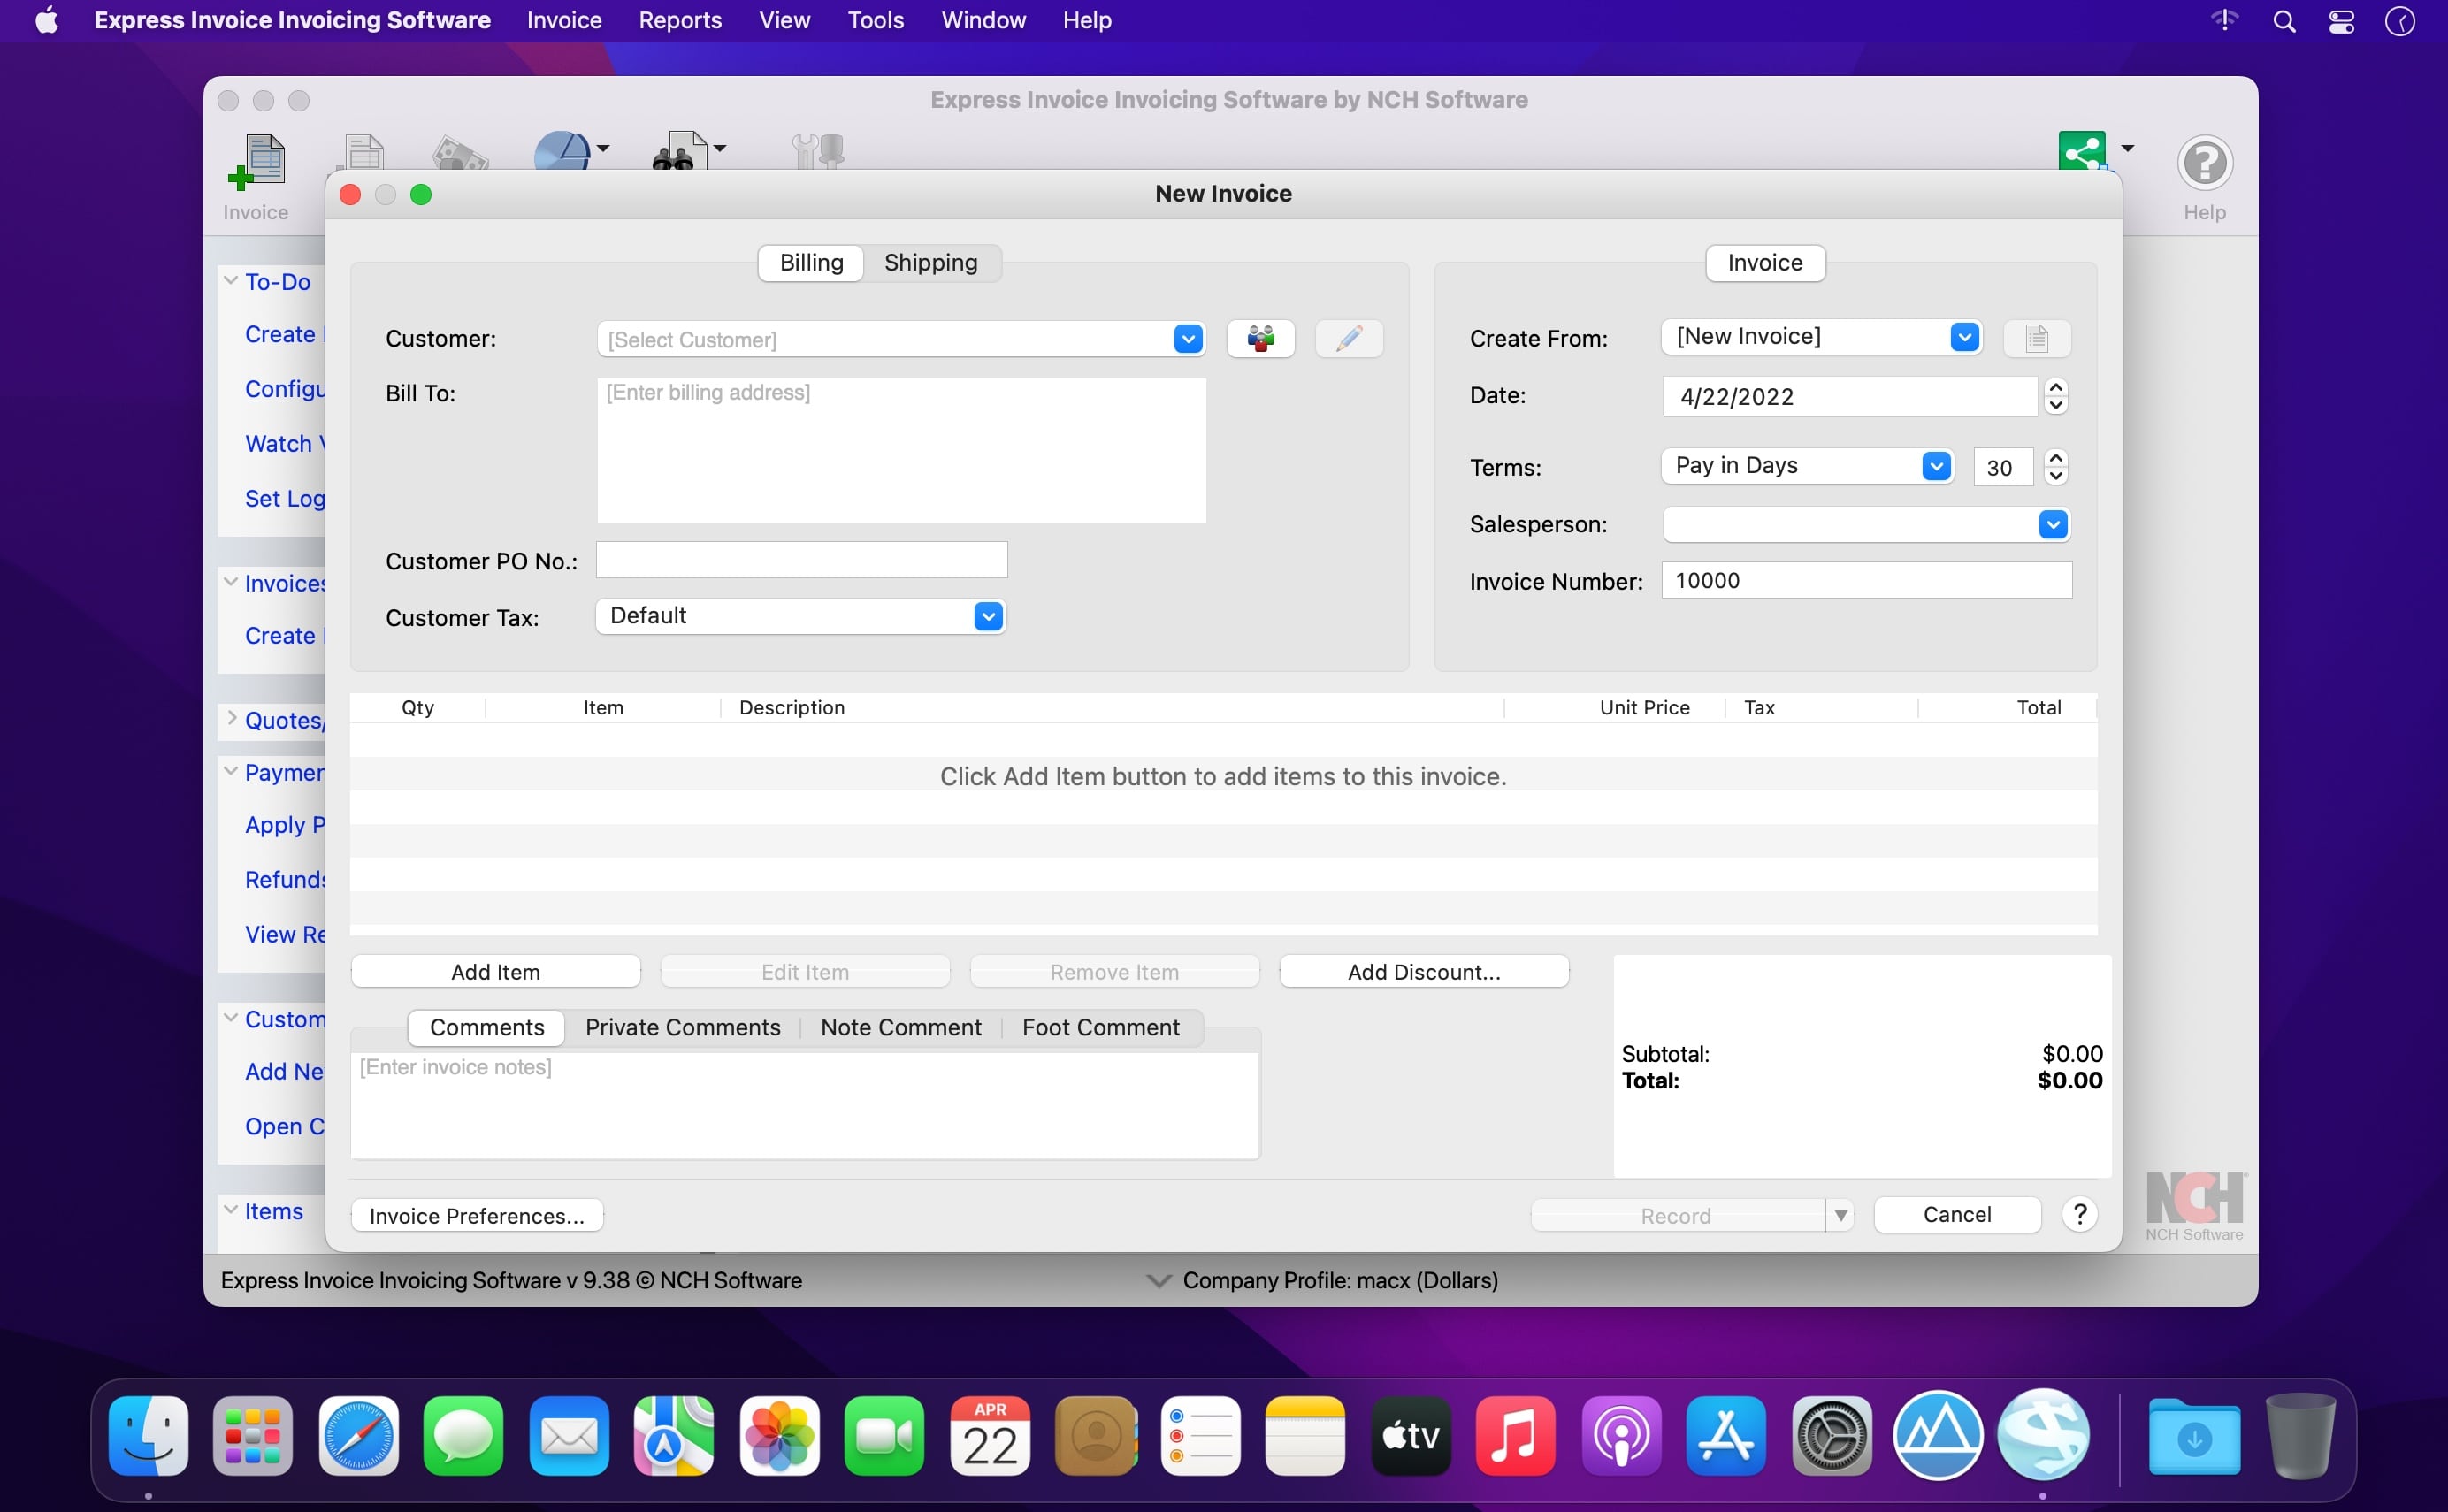Open App Store from the Dock
The width and height of the screenshot is (2448, 1512).
click(1726, 1436)
